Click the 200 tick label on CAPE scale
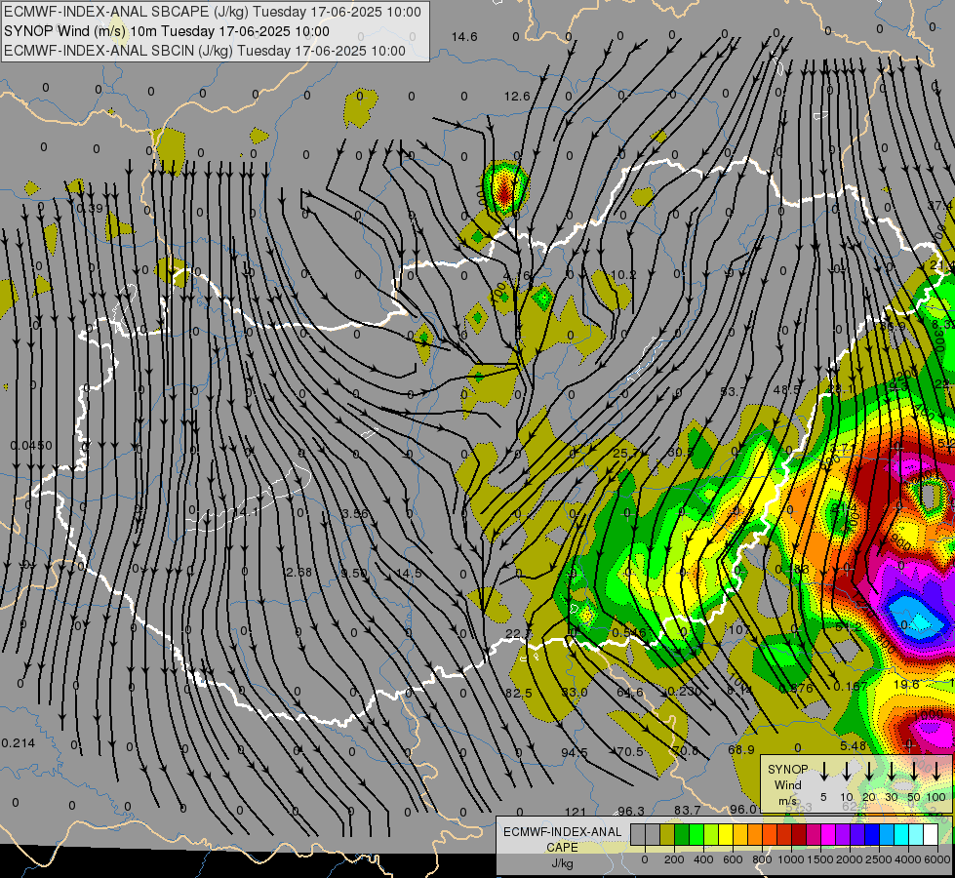Screen dimensions: 955x878 pyautogui.click(x=674, y=859)
